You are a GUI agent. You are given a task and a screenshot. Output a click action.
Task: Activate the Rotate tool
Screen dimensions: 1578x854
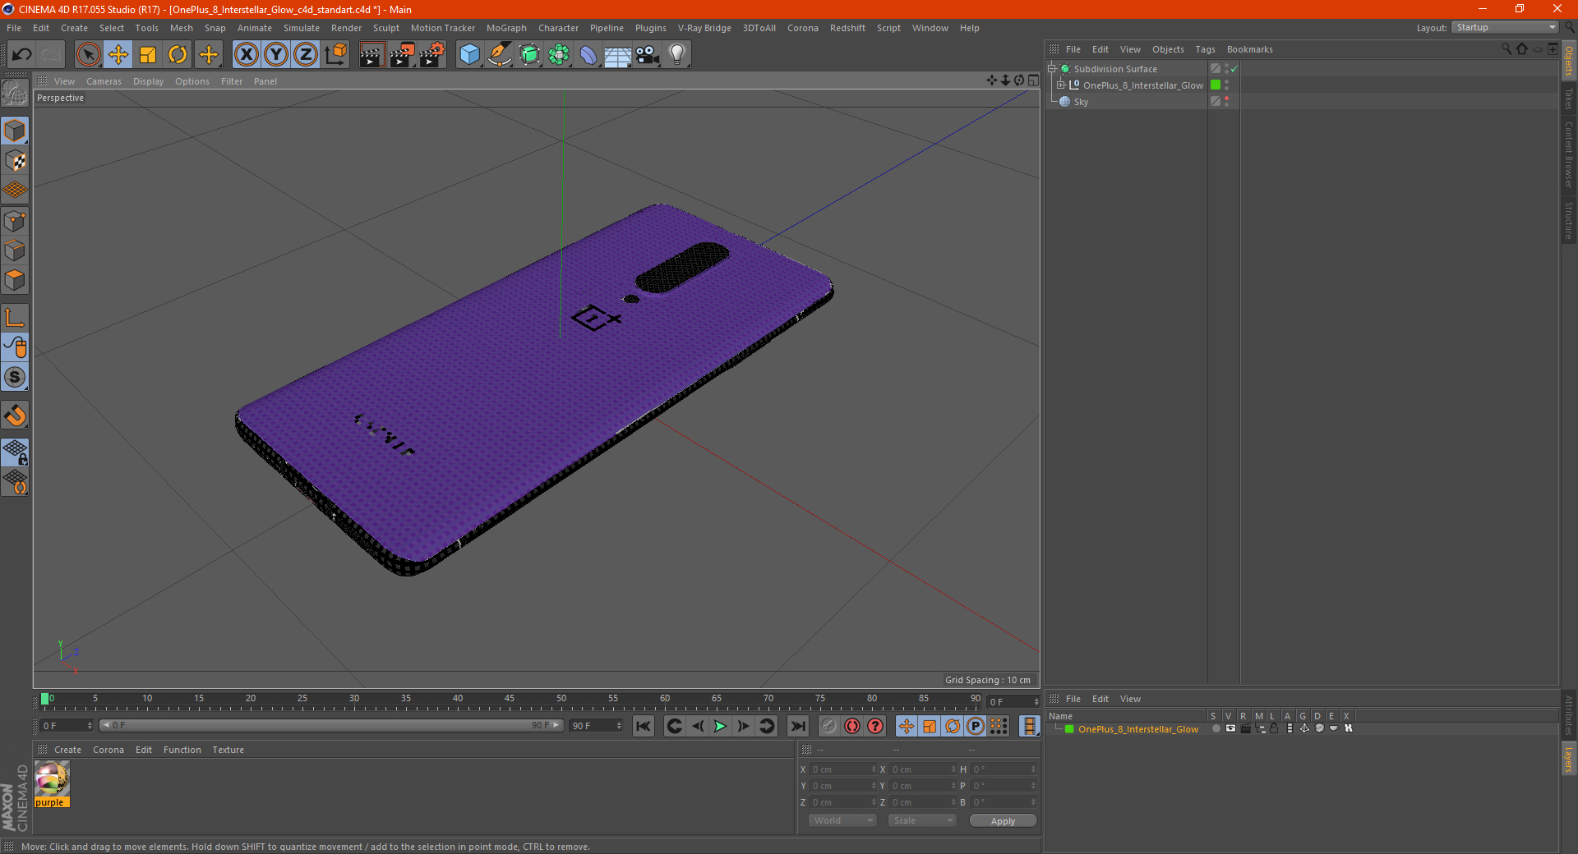pos(178,55)
